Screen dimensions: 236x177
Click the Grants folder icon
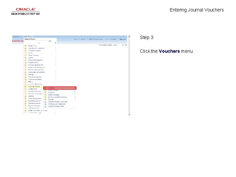pyautogui.click(x=26, y=58)
